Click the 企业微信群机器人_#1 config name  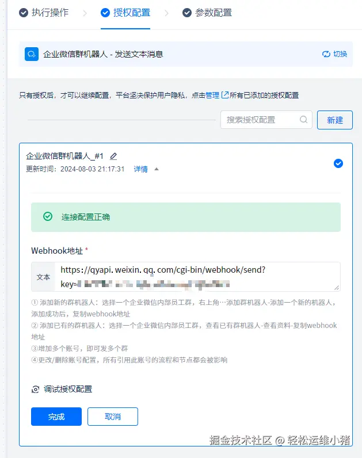(64, 157)
